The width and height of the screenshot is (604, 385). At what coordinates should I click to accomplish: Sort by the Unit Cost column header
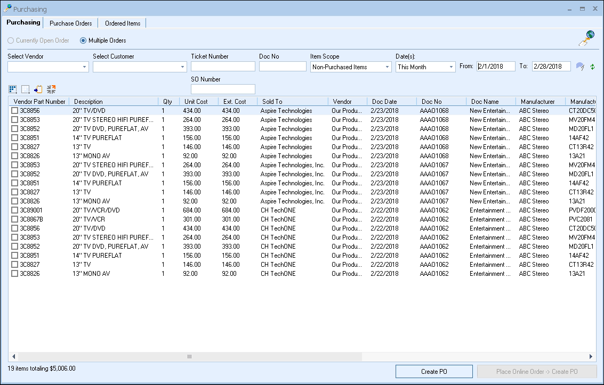[196, 102]
